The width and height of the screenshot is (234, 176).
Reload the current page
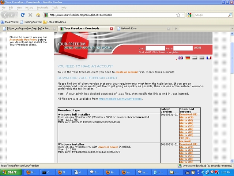pos(23,15)
